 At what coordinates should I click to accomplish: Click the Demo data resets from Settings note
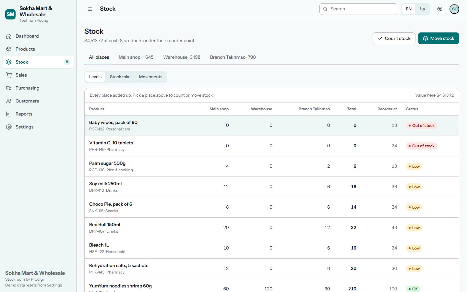[x=33, y=285]
